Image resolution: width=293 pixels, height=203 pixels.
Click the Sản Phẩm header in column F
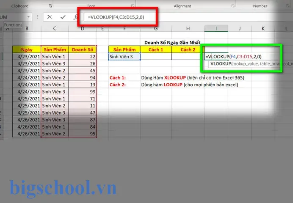(124, 49)
